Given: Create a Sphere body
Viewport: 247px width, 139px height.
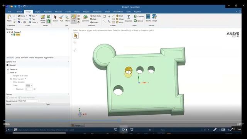Looking at the screenshot, I should click(139, 21).
